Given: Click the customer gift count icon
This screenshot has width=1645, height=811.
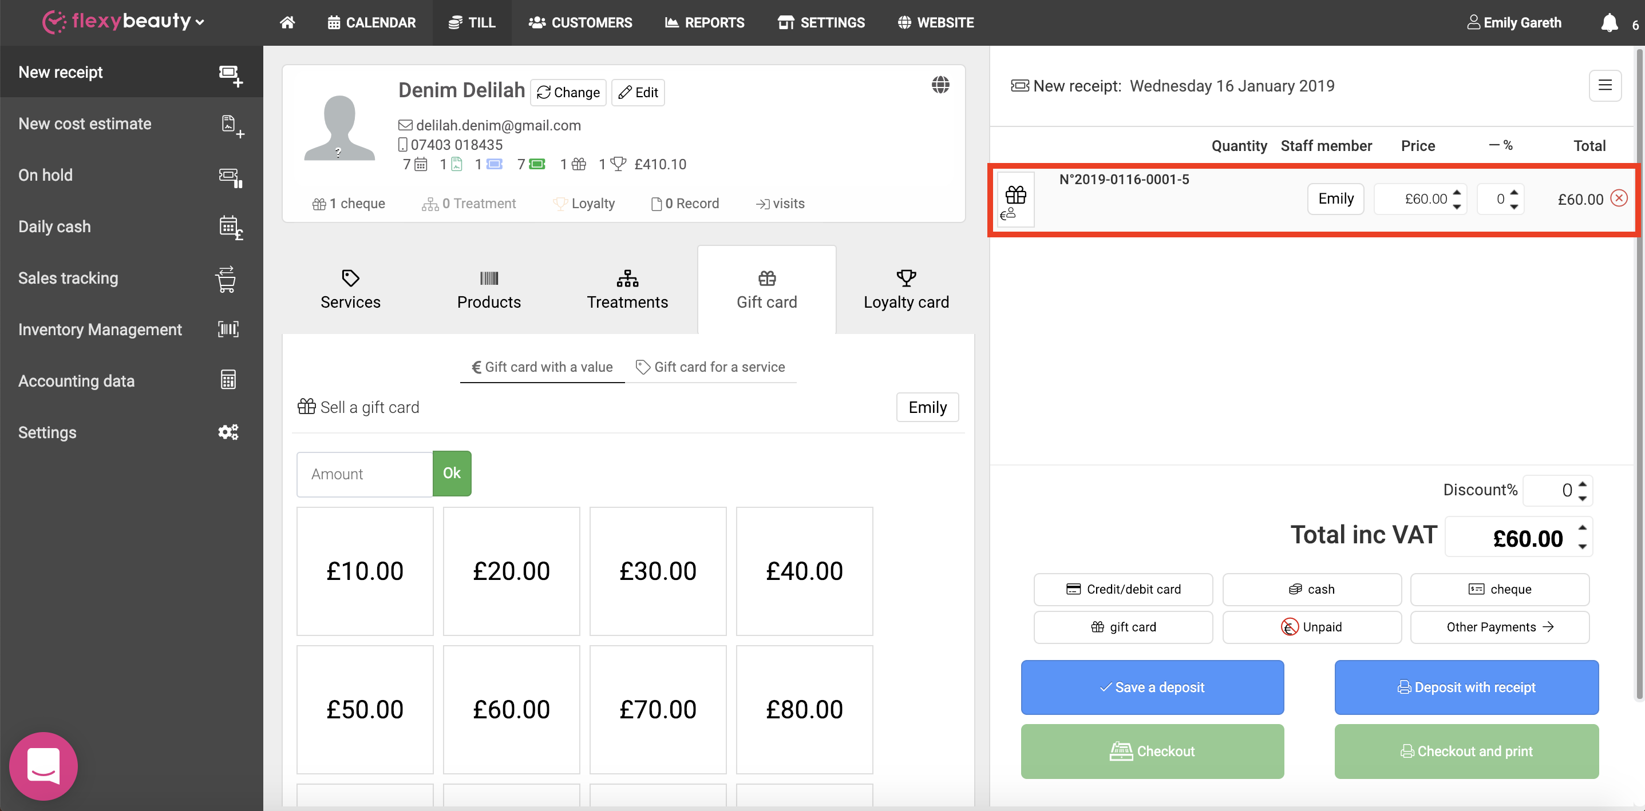Looking at the screenshot, I should pos(579,165).
